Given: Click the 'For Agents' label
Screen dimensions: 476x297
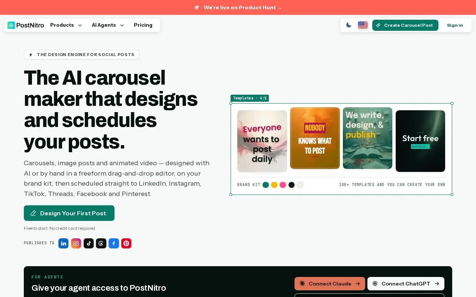Looking at the screenshot, I should coord(47,277).
